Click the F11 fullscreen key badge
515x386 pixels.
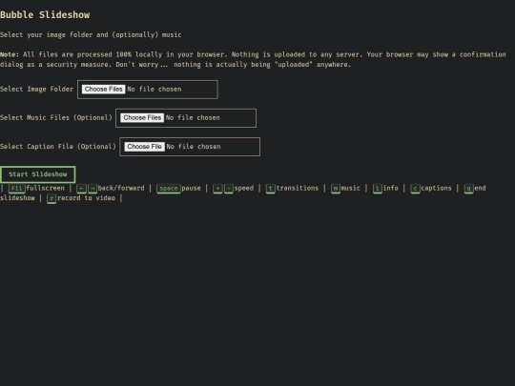tap(17, 189)
